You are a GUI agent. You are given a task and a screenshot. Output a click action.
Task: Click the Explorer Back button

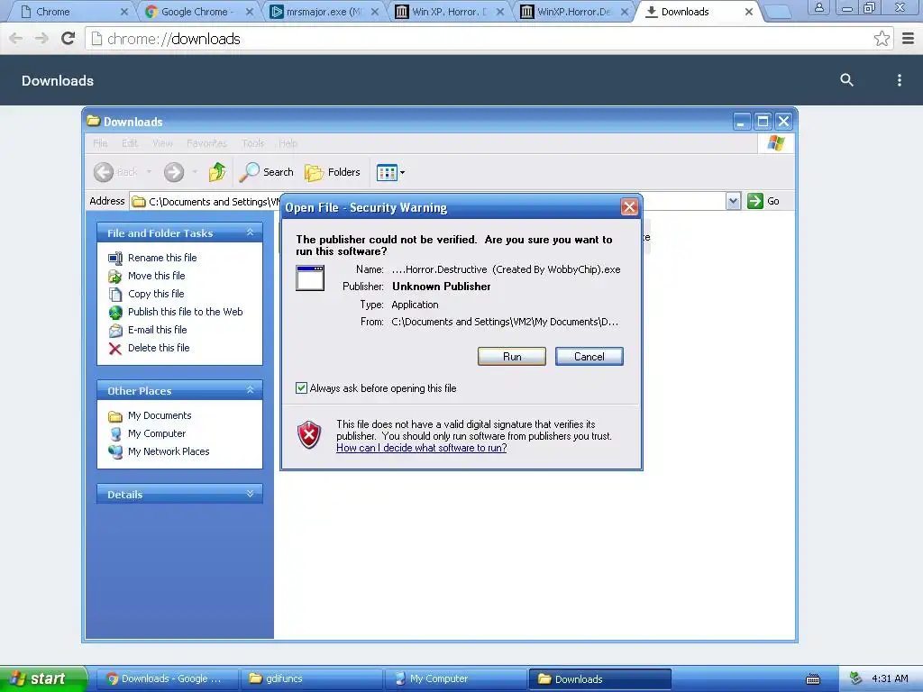[x=115, y=172]
